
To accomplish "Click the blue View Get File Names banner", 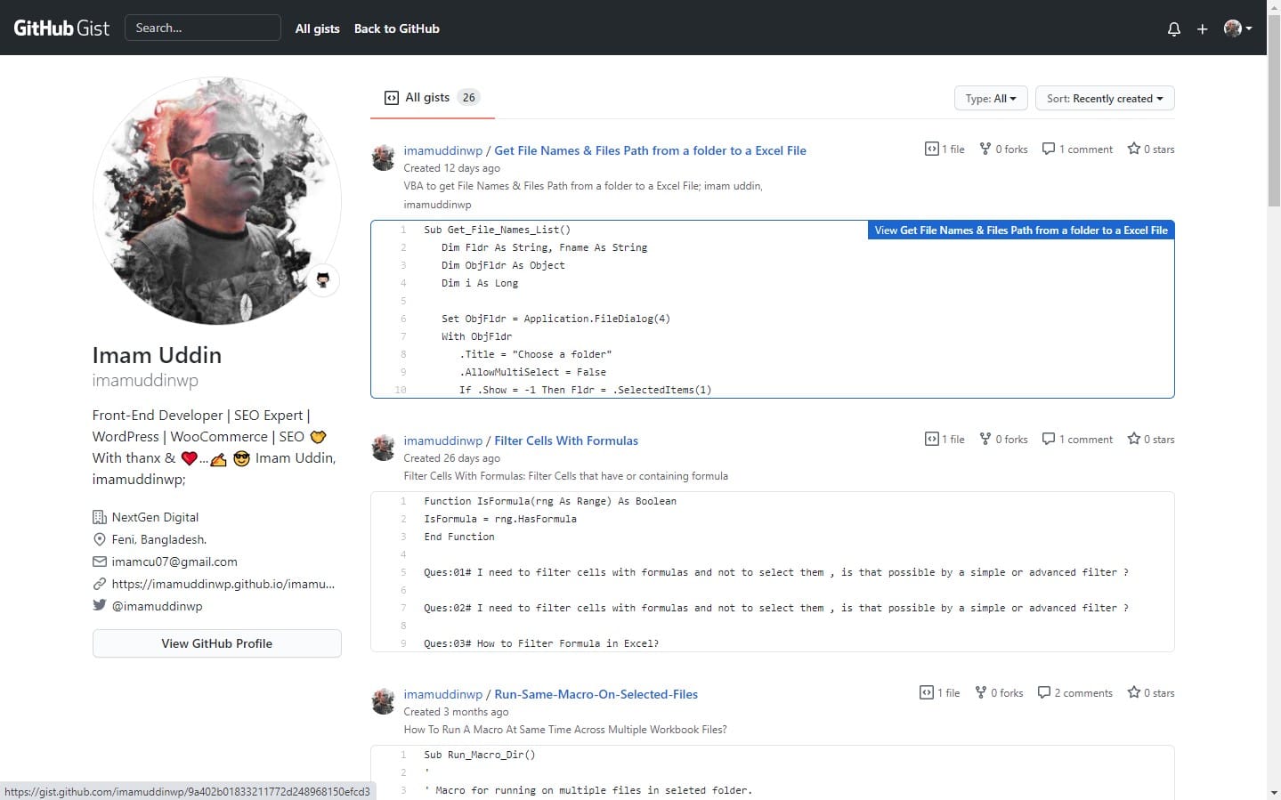I will pyautogui.click(x=1021, y=230).
